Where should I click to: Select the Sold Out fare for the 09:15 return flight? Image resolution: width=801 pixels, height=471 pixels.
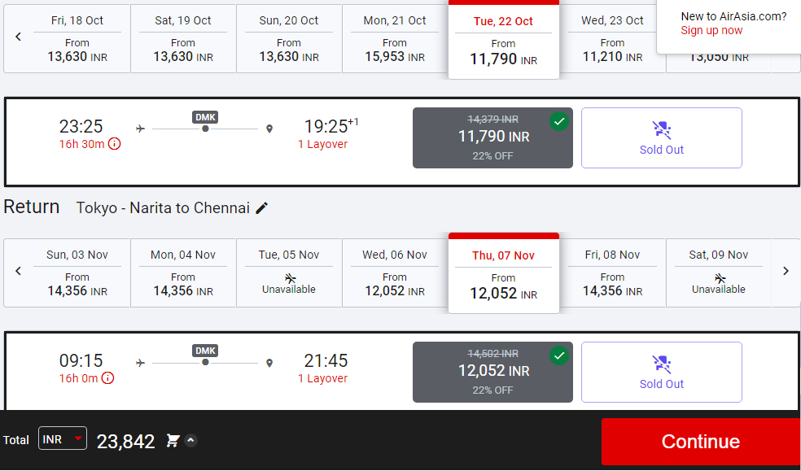tap(662, 372)
